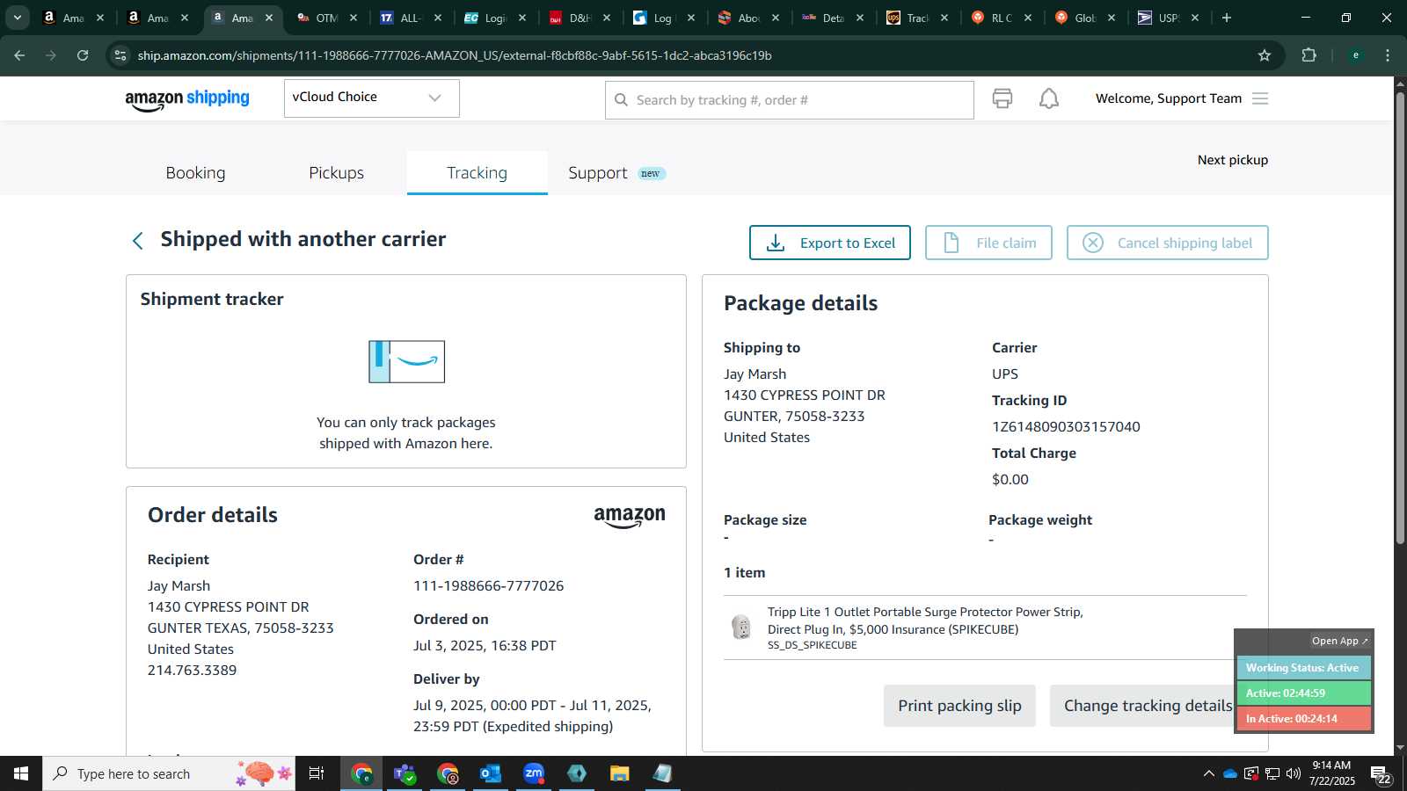The width and height of the screenshot is (1407, 791).
Task: Click Open App on the status widget
Action: [x=1339, y=641]
